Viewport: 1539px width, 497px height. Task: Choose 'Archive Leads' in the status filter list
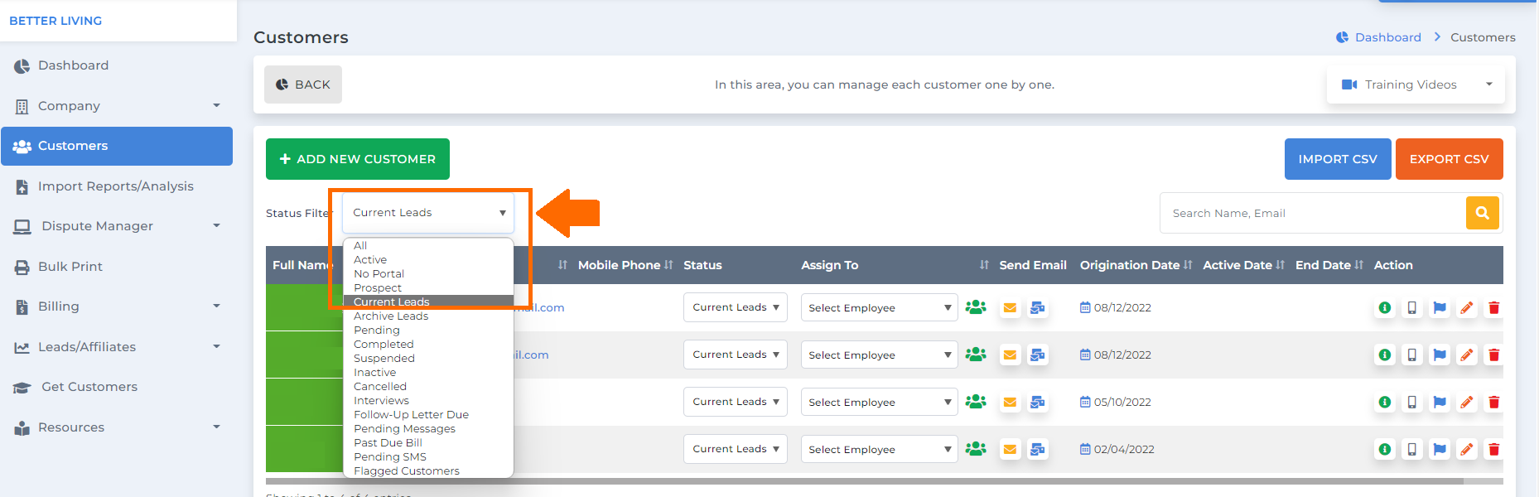click(x=428, y=316)
